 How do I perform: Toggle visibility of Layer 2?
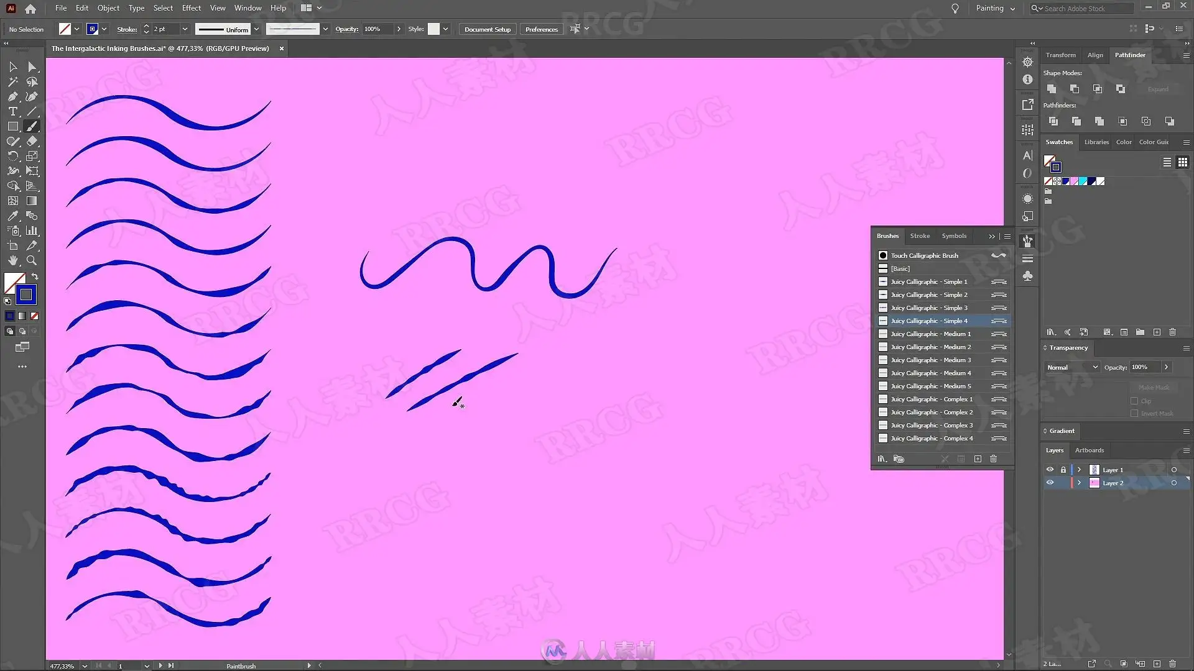coord(1050,483)
